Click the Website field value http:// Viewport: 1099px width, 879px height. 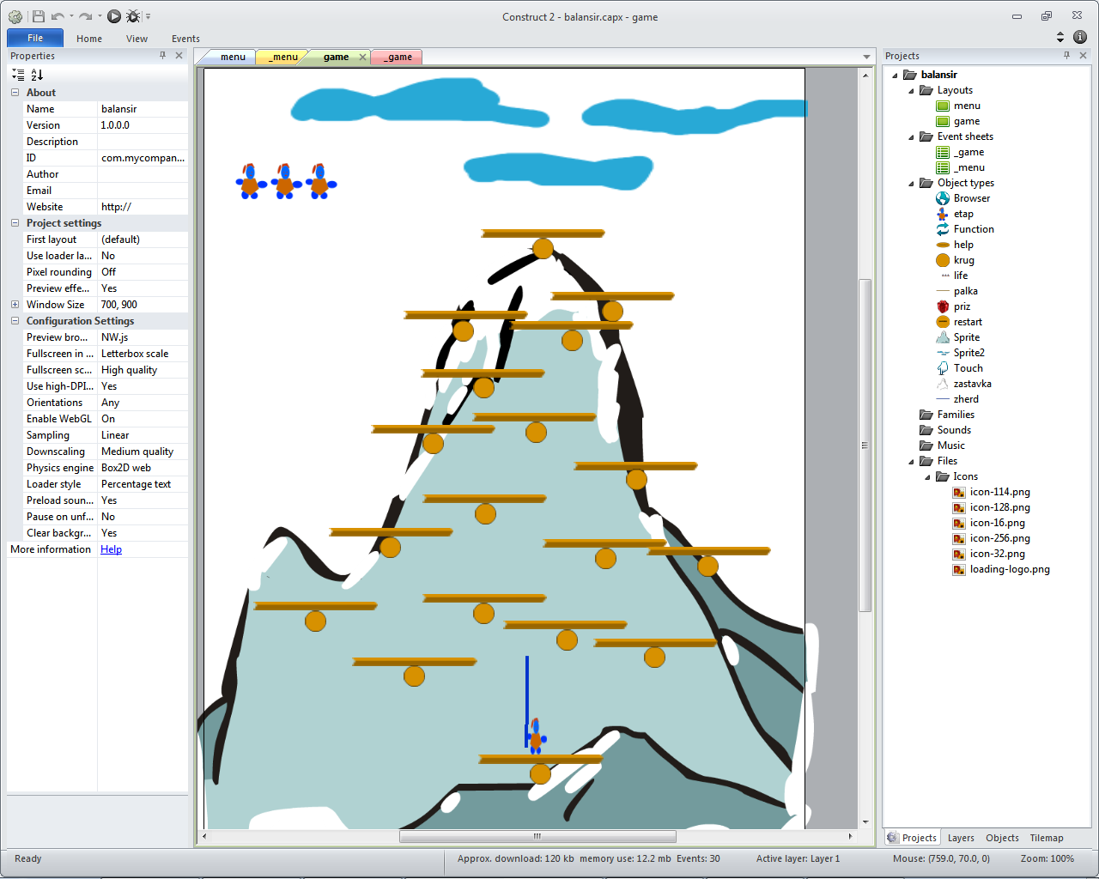[143, 207]
